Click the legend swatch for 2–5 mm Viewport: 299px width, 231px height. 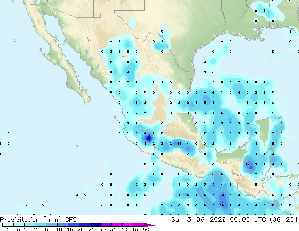tap(41, 225)
